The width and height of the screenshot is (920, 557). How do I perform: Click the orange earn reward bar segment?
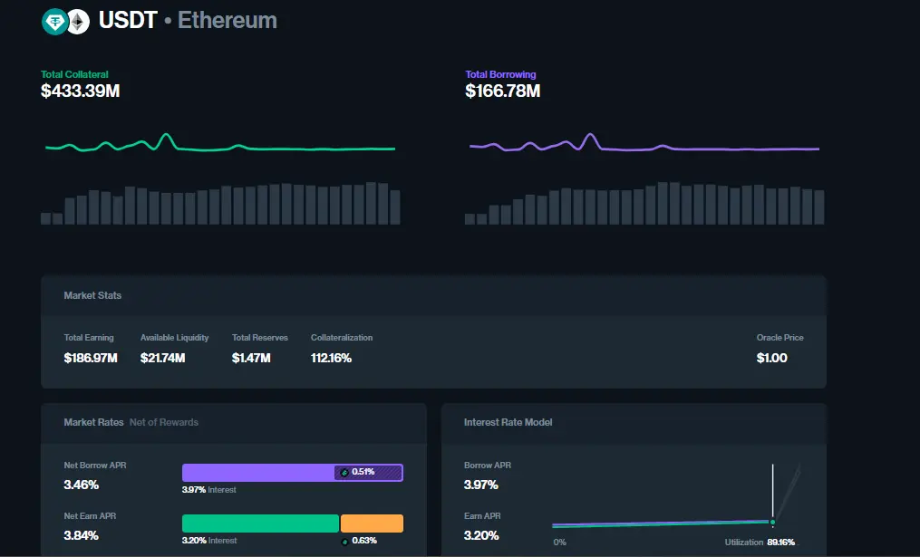(372, 523)
